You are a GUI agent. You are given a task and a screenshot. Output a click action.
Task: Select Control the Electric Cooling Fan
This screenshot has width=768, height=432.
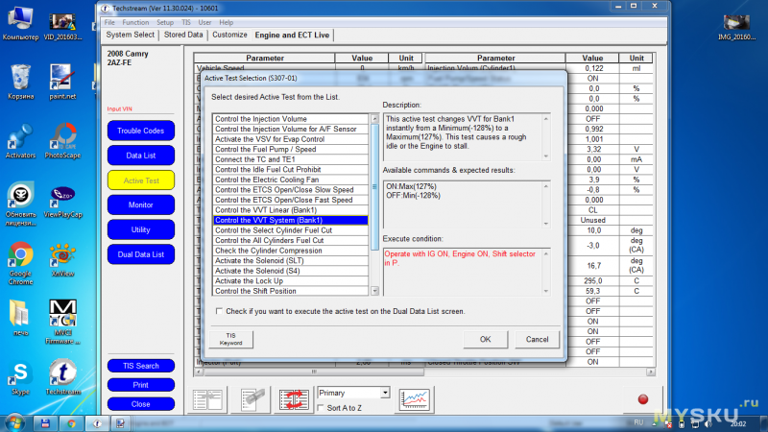[x=291, y=180]
